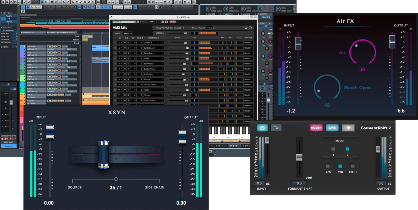Click the Master Tuning 440.0 field
Image resolution: width=418 pixels, height=210 pixels.
(209, 28)
